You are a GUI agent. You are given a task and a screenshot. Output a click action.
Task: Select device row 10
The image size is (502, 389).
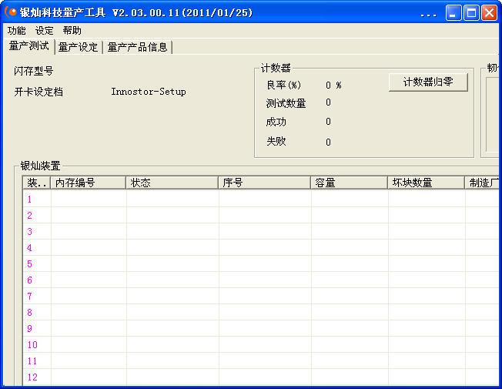point(260,345)
